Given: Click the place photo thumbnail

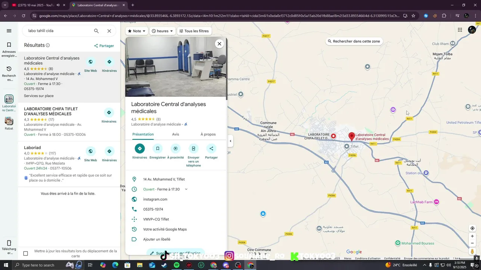Looking at the screenshot, I should [176, 67].
